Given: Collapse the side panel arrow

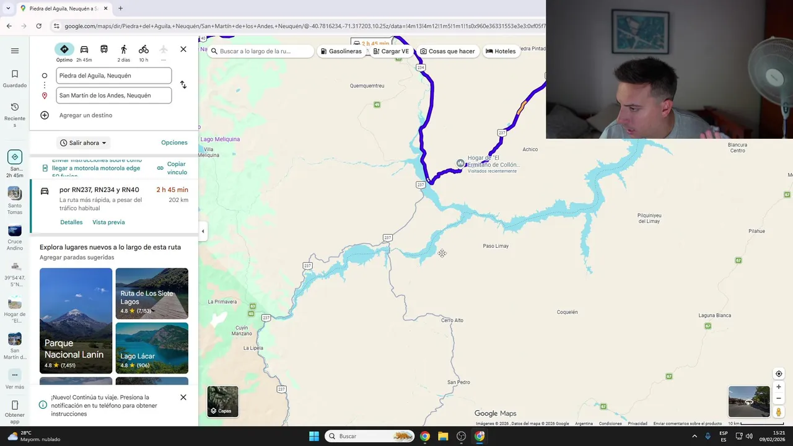Looking at the screenshot, I should (x=203, y=232).
